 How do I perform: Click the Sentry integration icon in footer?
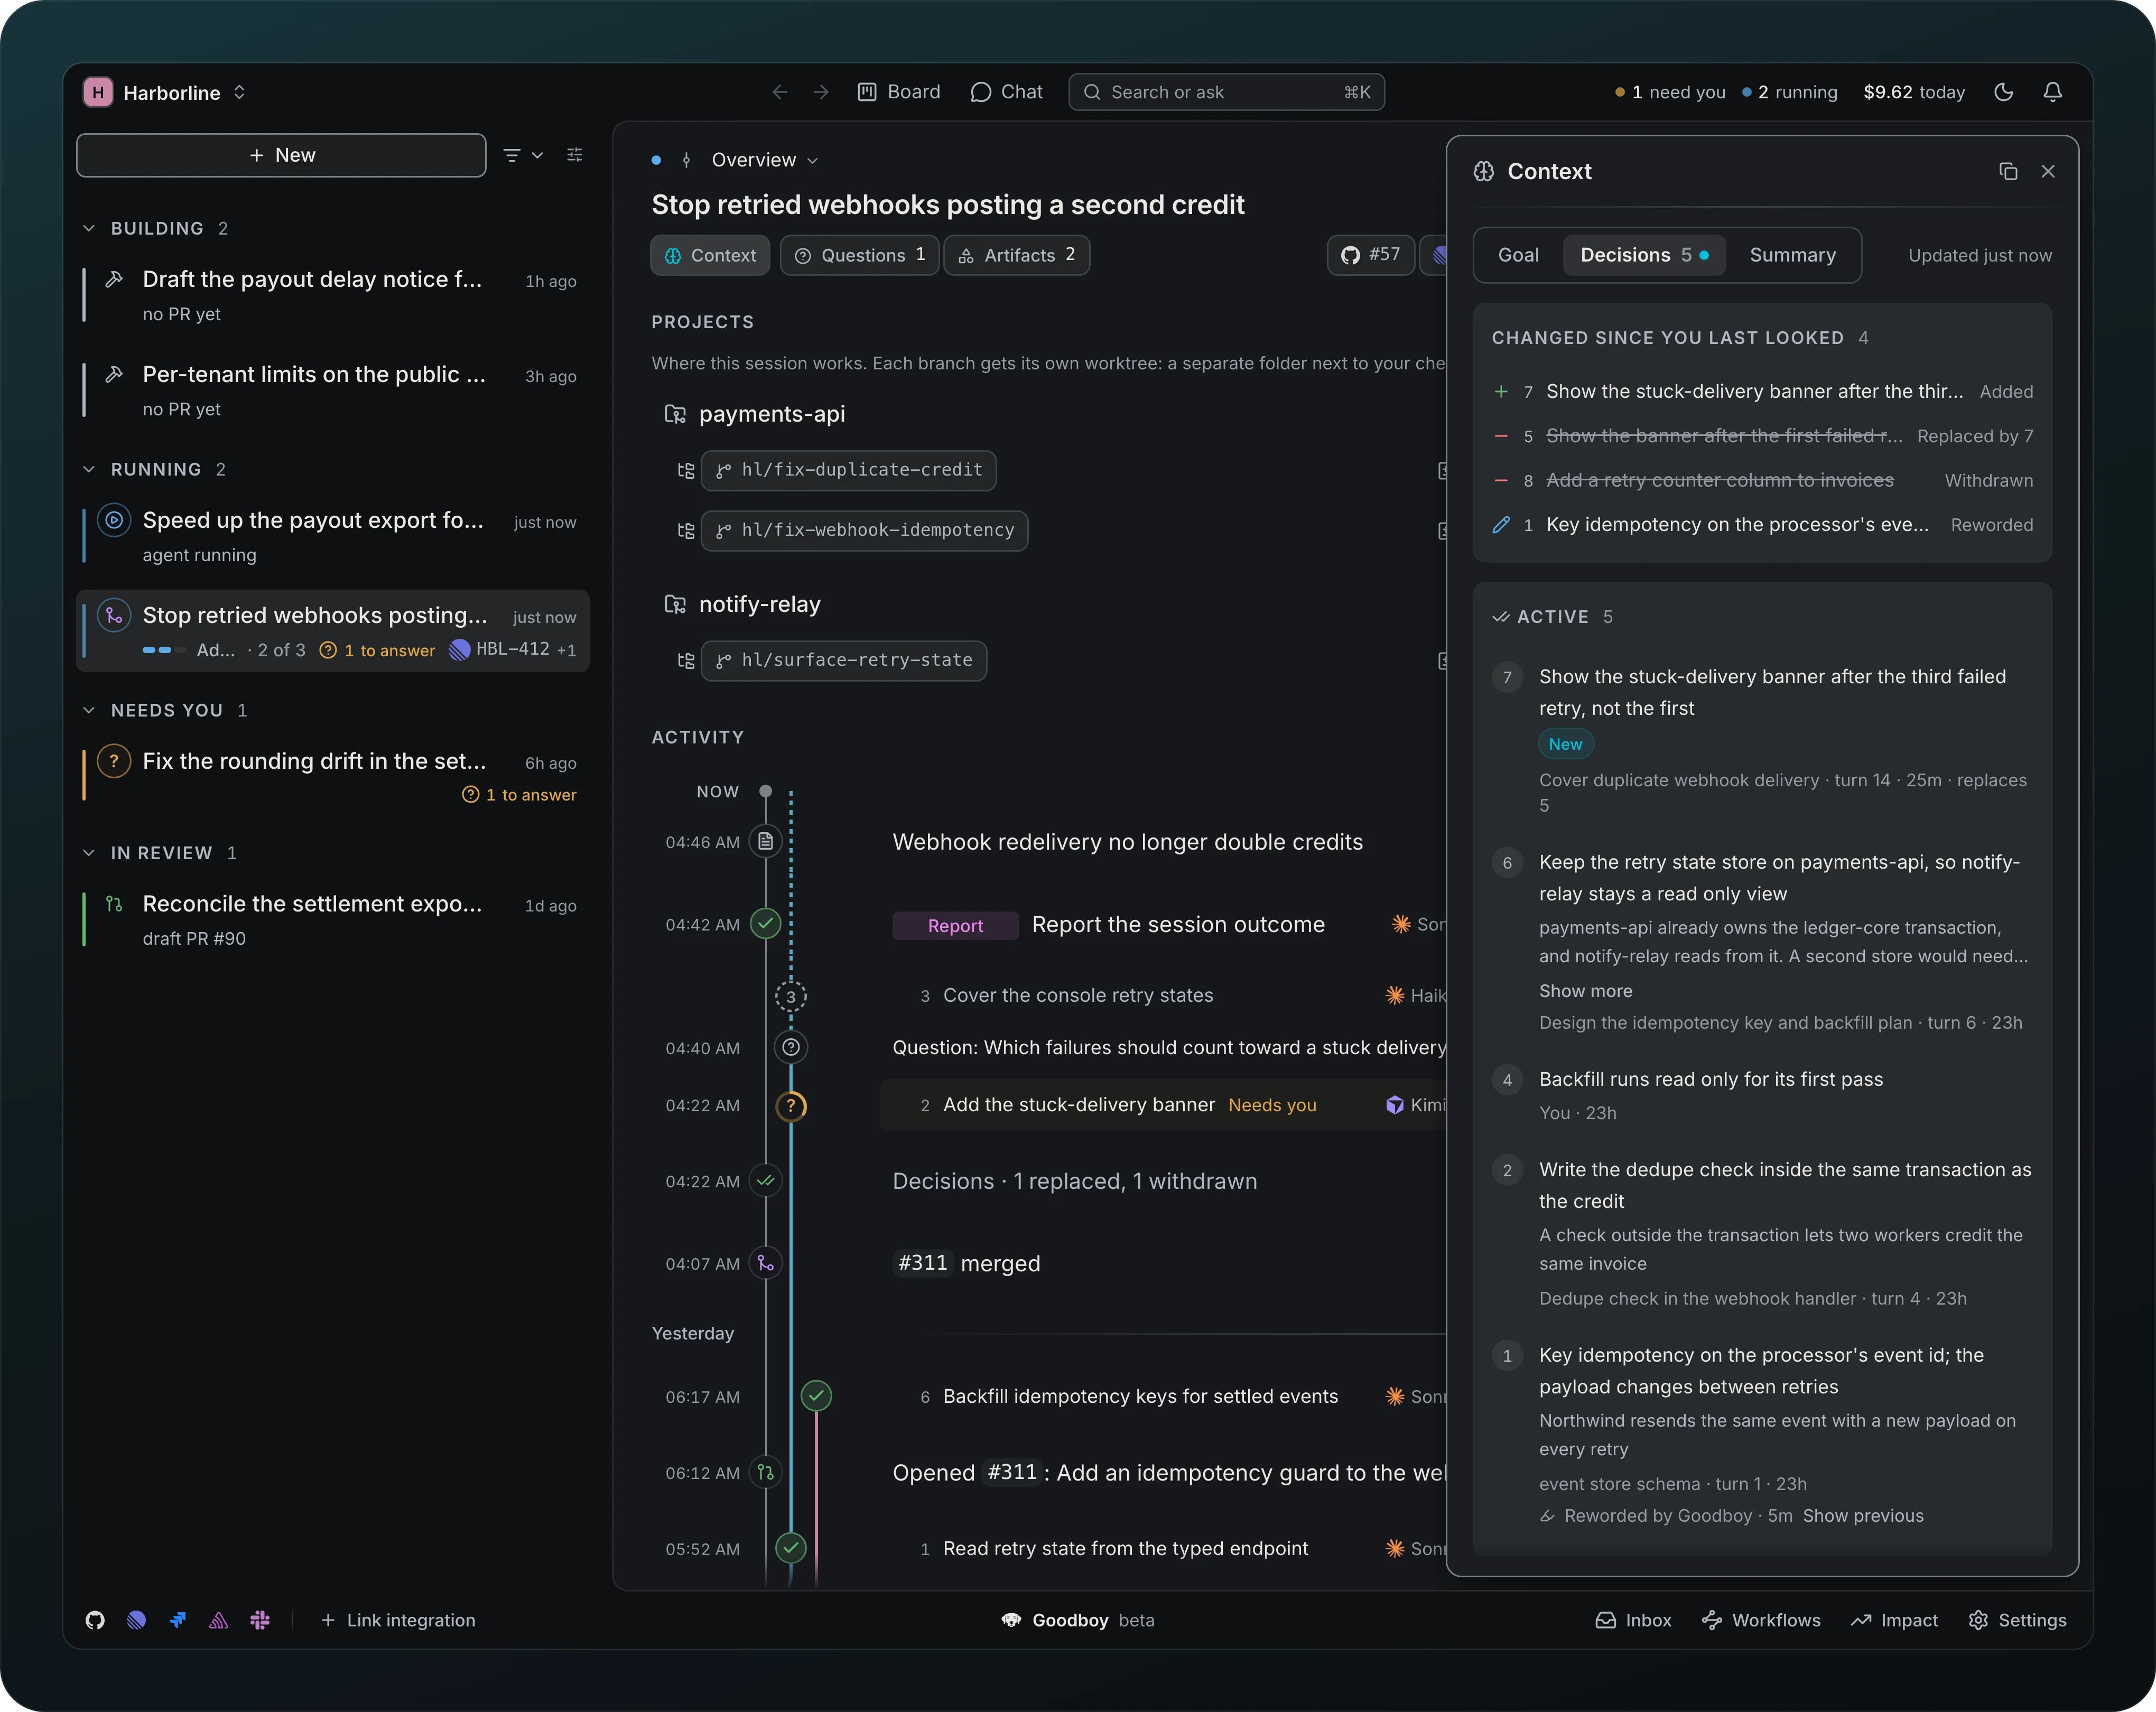point(219,1620)
